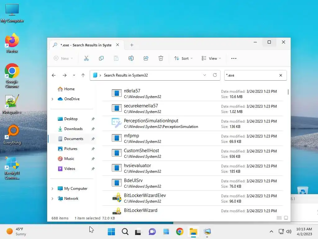This screenshot has width=318, height=239.
Task: Expand OneDrive in navigation pane
Action: pos(52,99)
